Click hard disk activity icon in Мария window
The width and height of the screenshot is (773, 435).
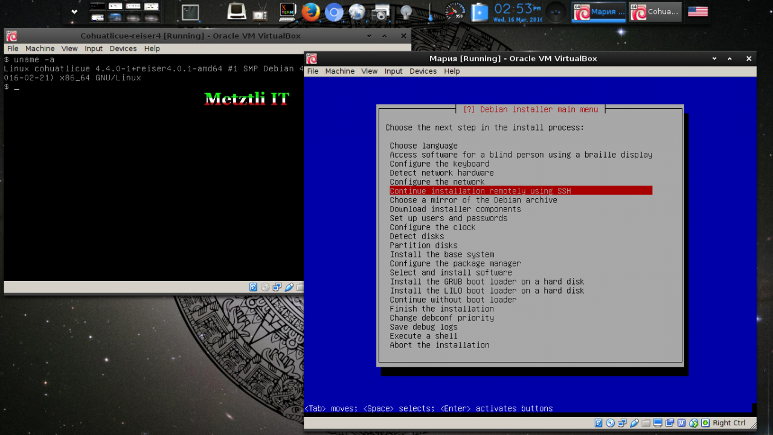coord(598,423)
